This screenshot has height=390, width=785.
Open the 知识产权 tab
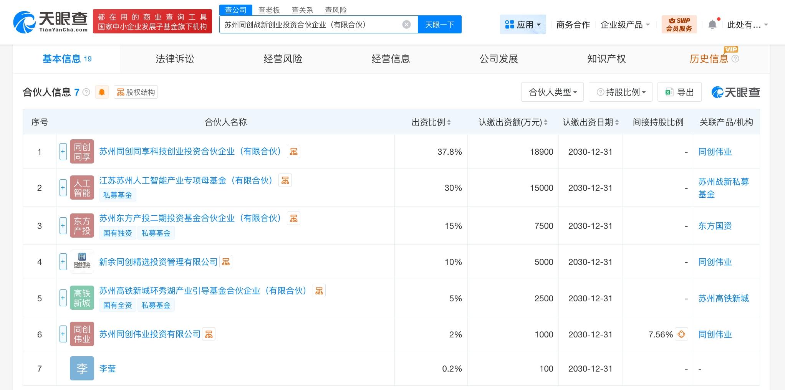click(606, 59)
